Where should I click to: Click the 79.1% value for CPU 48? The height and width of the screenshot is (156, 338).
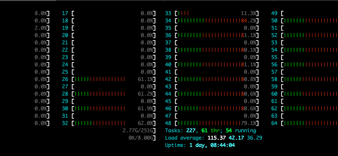[249, 123]
